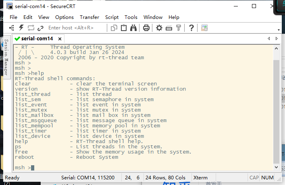The width and height of the screenshot is (285, 185).
Task: Click '24 Rows, 80 Cols' status entry
Action: [165, 178]
